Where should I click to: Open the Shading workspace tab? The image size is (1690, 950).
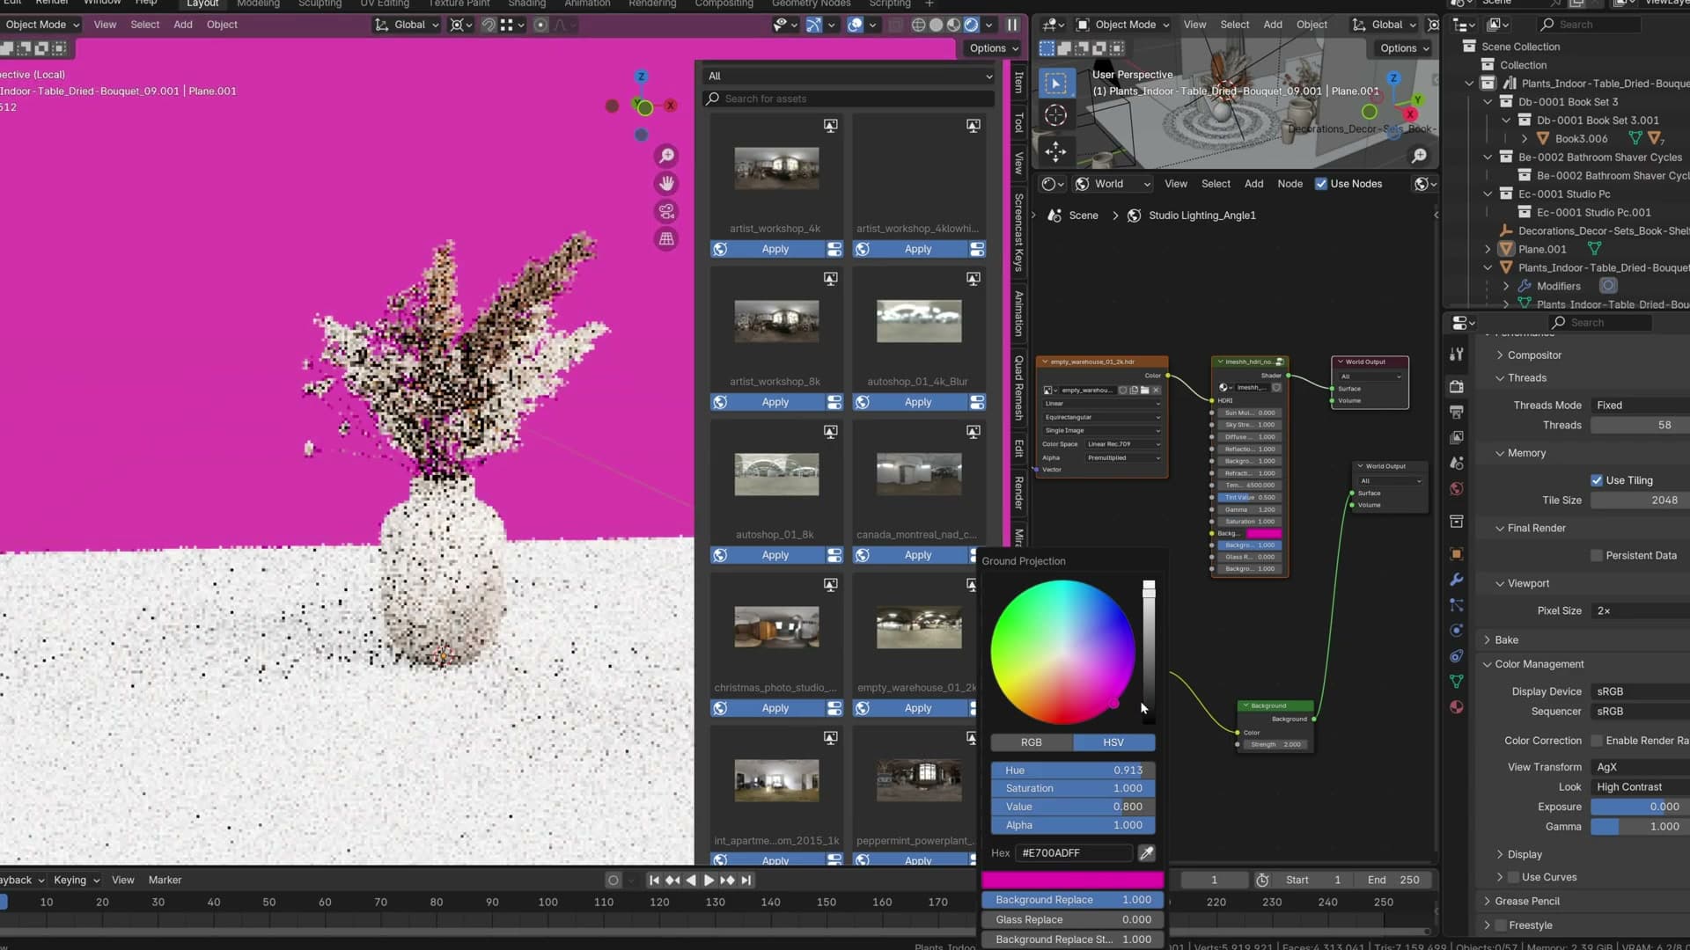[526, 4]
